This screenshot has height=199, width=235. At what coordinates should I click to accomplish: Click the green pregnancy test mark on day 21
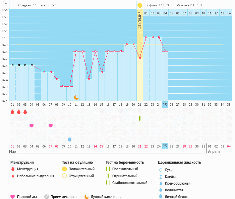pos(139,118)
